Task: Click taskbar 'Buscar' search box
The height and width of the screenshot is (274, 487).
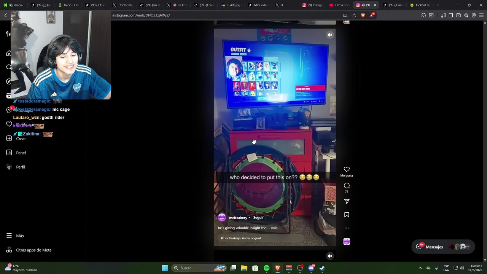Action: [x=199, y=268]
